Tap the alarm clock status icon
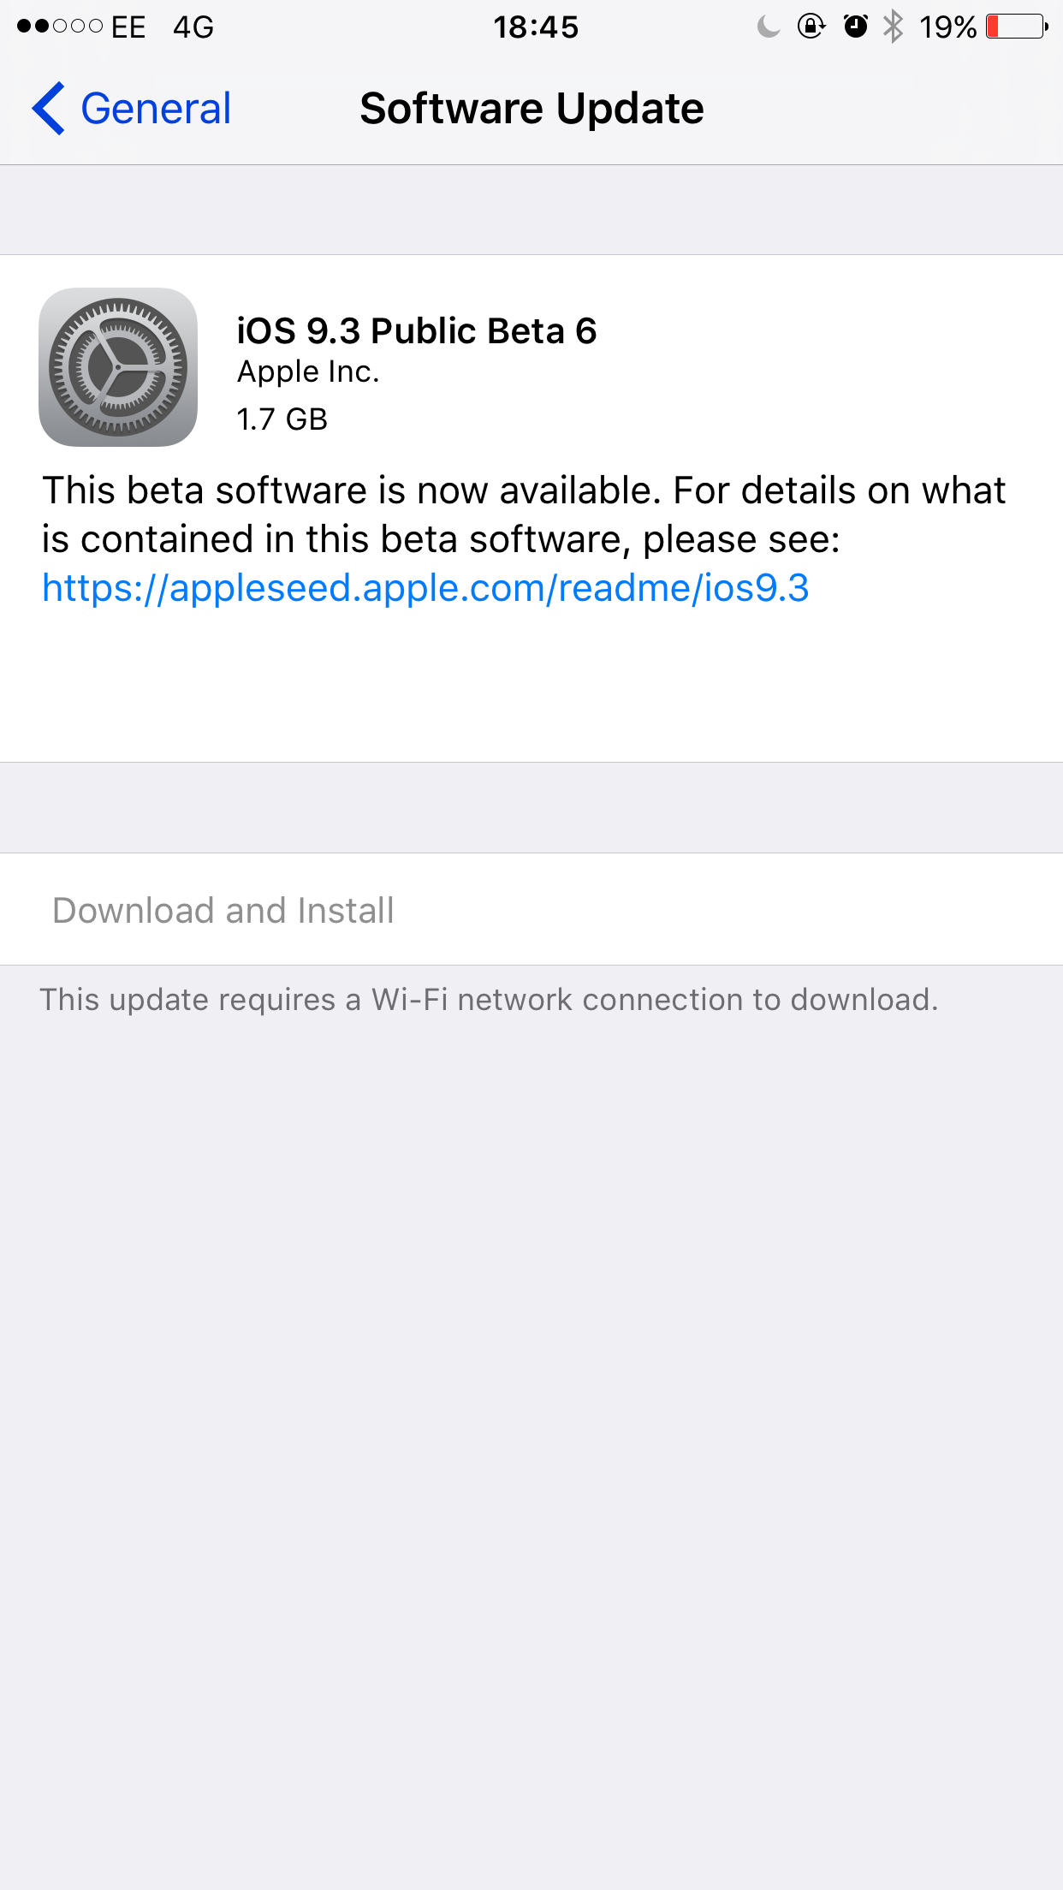Viewport: 1063px width, 1890px height. (x=855, y=27)
